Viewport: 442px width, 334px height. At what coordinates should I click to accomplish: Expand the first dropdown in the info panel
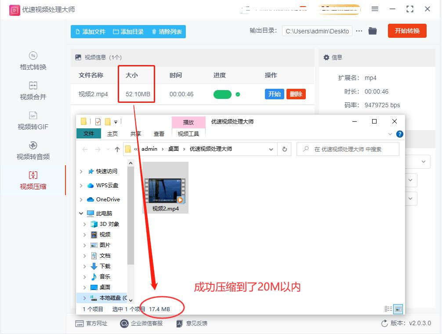click(x=423, y=162)
